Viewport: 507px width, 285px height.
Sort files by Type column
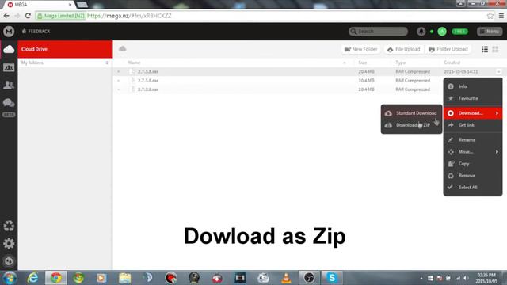[x=400, y=63]
